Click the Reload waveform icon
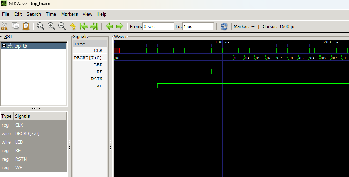The width and height of the screenshot is (349, 177). (x=224, y=26)
